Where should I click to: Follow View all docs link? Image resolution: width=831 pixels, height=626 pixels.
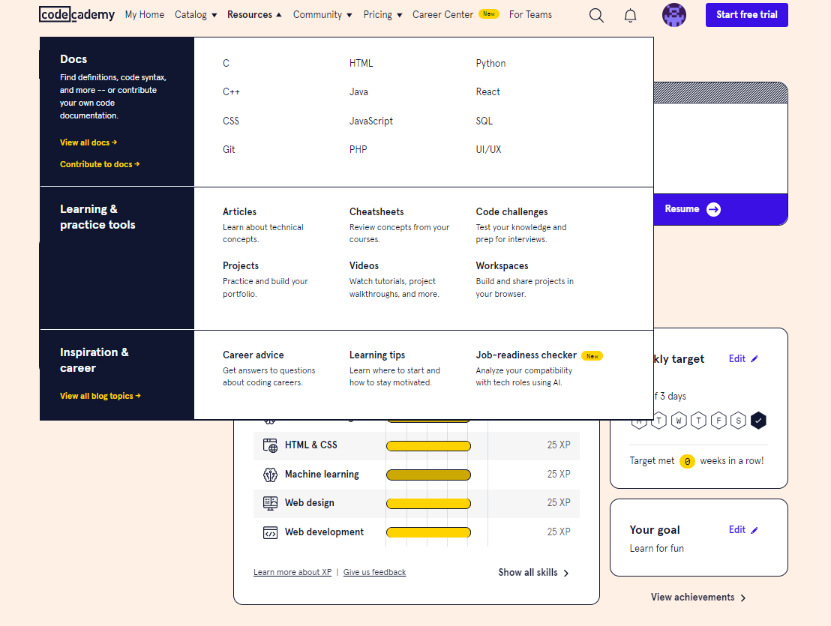[x=88, y=142]
